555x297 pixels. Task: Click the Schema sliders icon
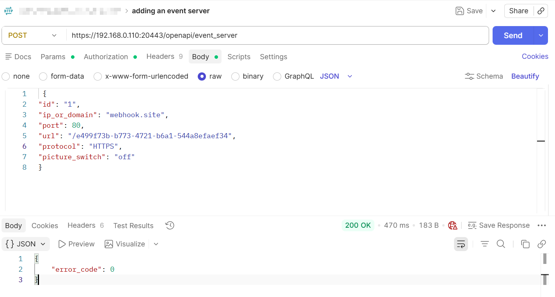470,76
